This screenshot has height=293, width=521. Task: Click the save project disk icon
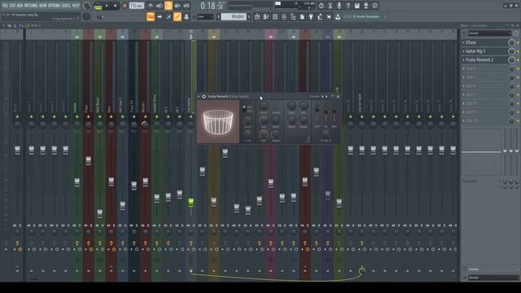click(x=357, y=6)
